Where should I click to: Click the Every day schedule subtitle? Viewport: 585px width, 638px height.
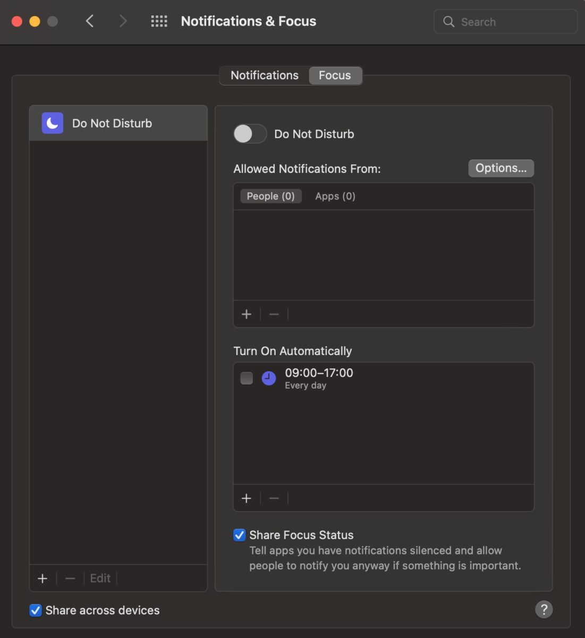[x=306, y=386]
